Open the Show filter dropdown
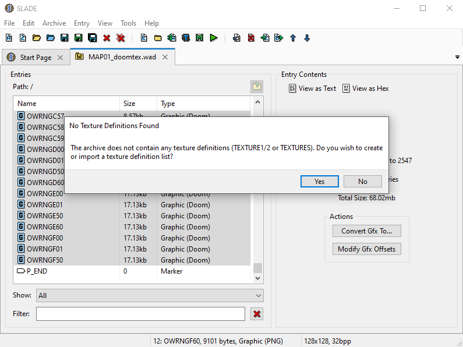 [150, 295]
